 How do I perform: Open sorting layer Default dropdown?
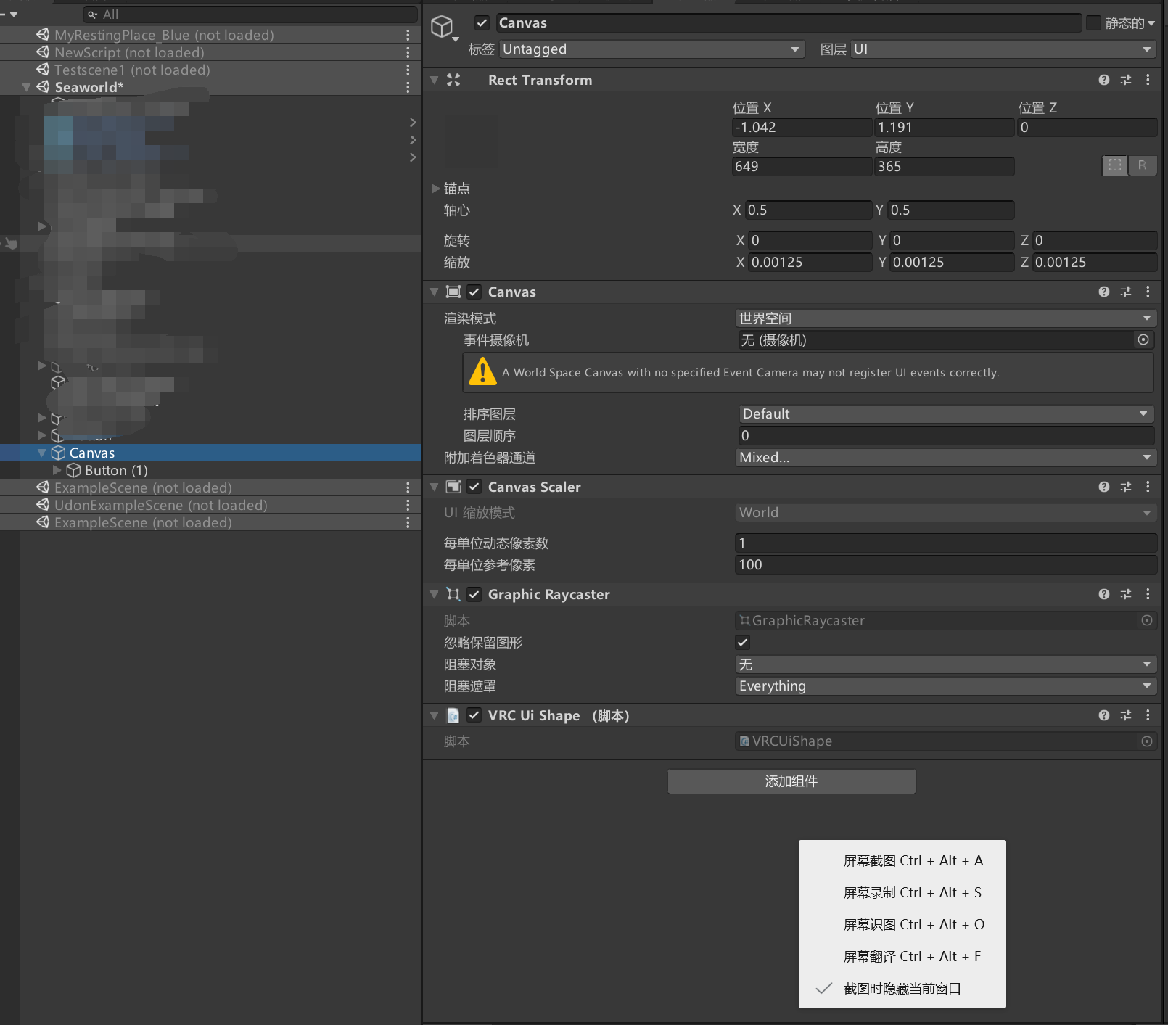pos(946,414)
